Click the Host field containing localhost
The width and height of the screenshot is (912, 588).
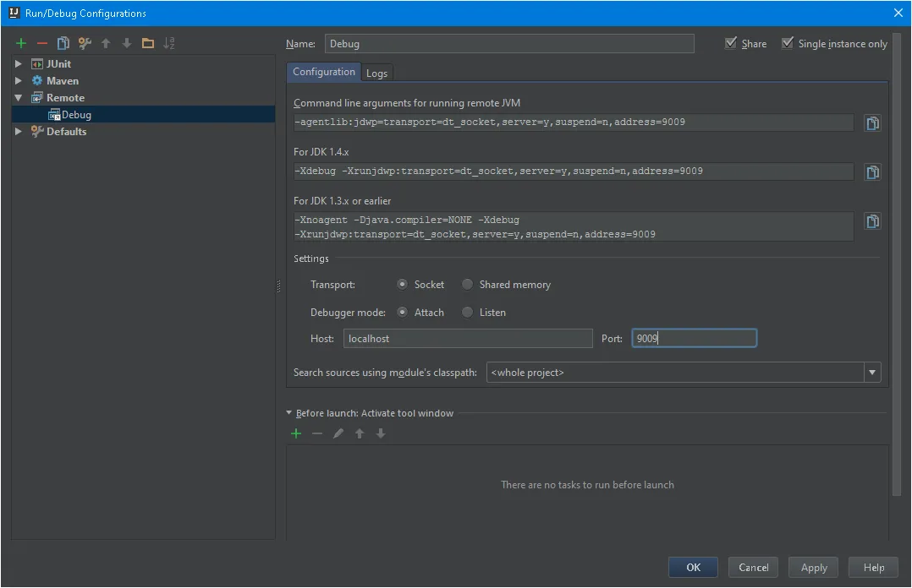click(x=468, y=338)
